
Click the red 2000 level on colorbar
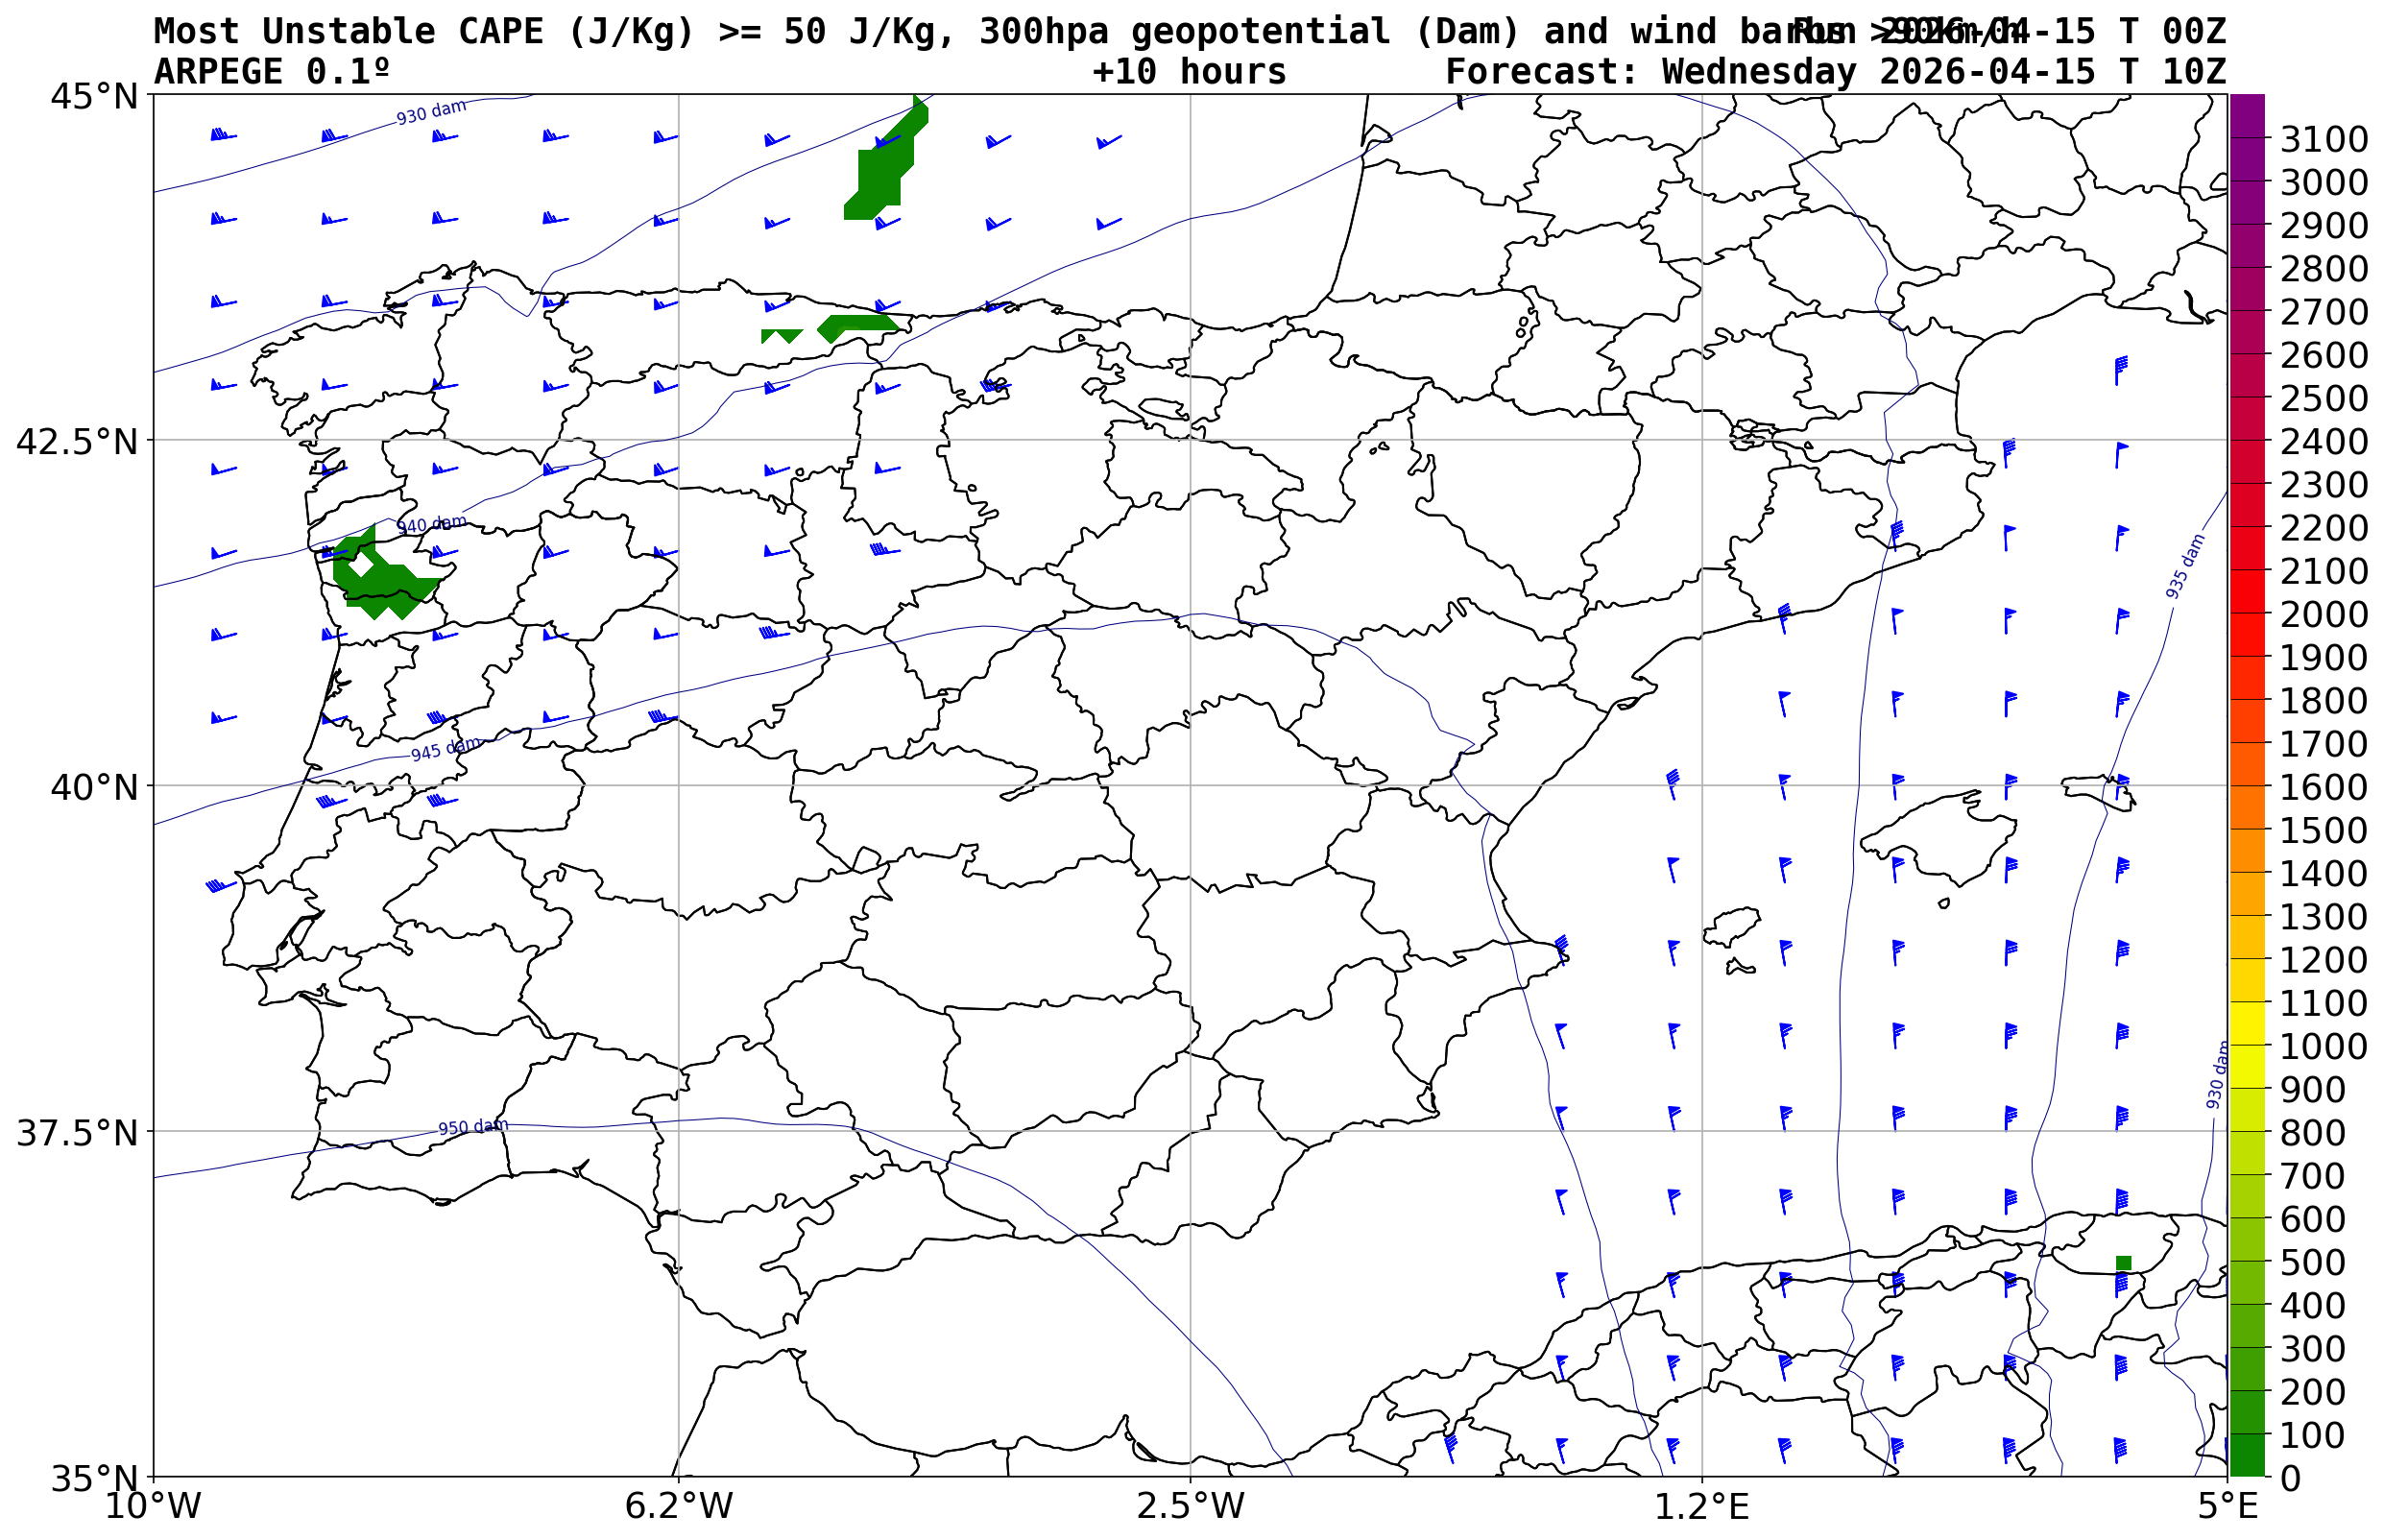[2246, 613]
